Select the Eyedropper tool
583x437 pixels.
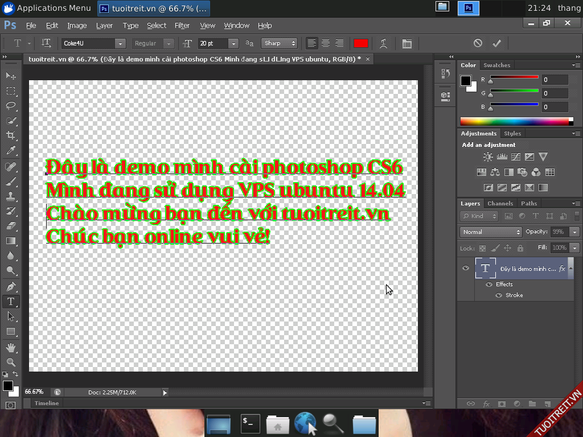[11, 151]
